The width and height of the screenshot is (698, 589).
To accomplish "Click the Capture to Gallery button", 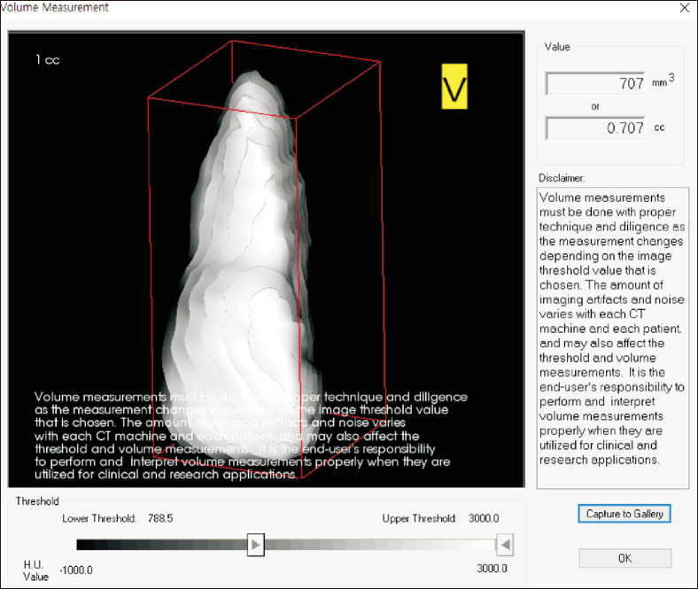I will tap(624, 514).
